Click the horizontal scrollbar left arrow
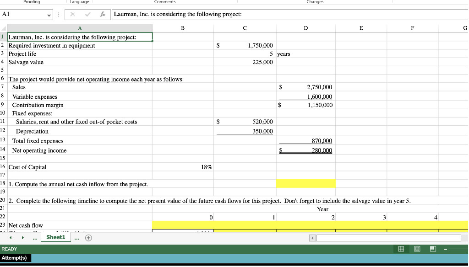The image size is (469, 267). click(312, 238)
